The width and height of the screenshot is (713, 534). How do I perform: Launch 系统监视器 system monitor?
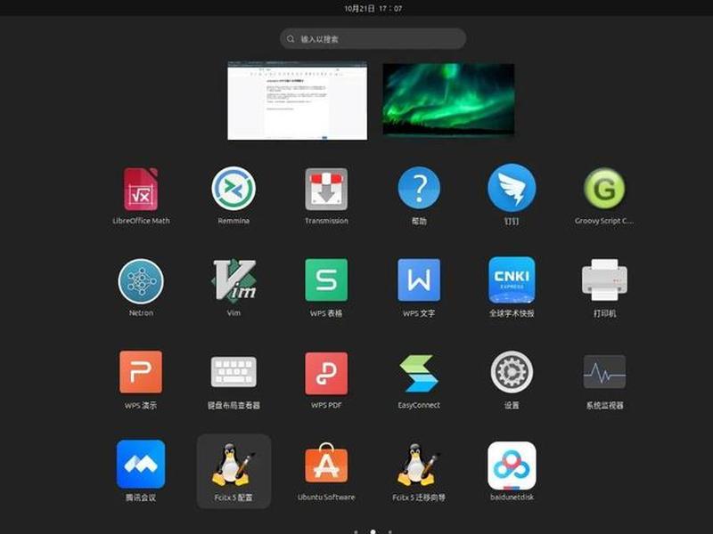(x=604, y=372)
